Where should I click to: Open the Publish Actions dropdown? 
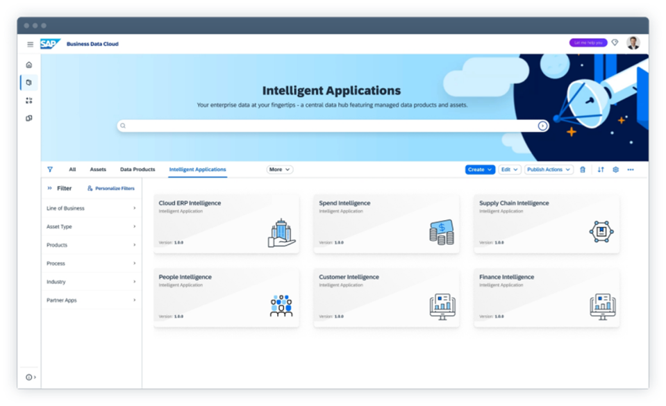[549, 169]
